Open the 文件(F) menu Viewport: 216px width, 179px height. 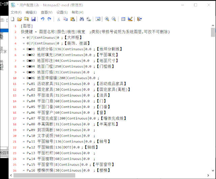tap(16, 13)
